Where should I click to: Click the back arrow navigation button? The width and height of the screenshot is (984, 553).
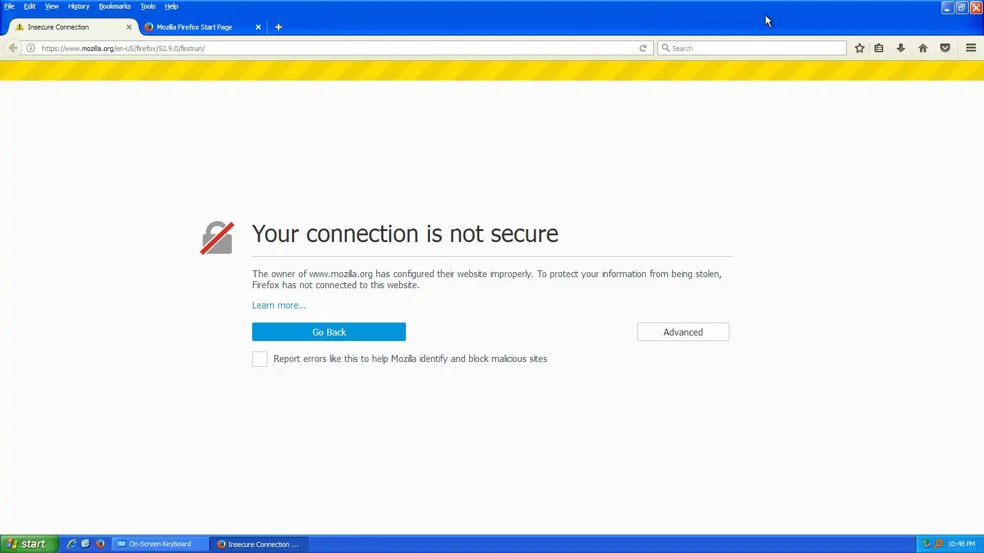click(x=13, y=48)
